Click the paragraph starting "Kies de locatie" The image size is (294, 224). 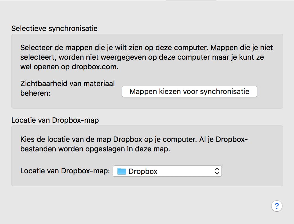tap(134, 144)
